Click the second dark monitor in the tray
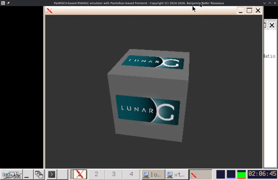 (x=231, y=174)
